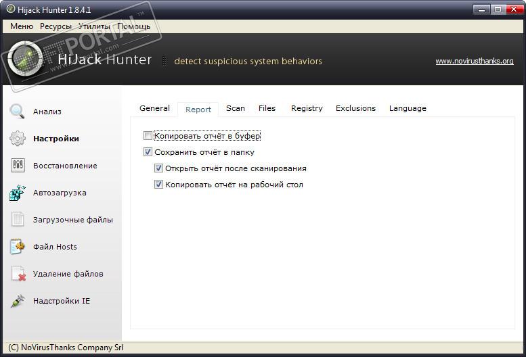Open the Ресурсы menu

coord(56,26)
